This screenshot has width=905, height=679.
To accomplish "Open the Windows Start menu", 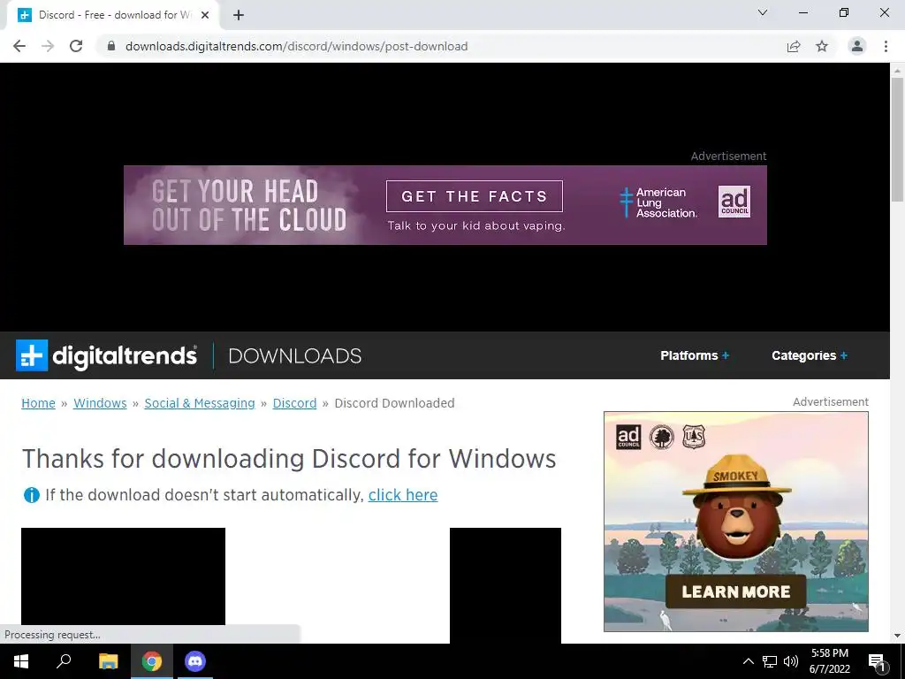I will tap(21, 661).
